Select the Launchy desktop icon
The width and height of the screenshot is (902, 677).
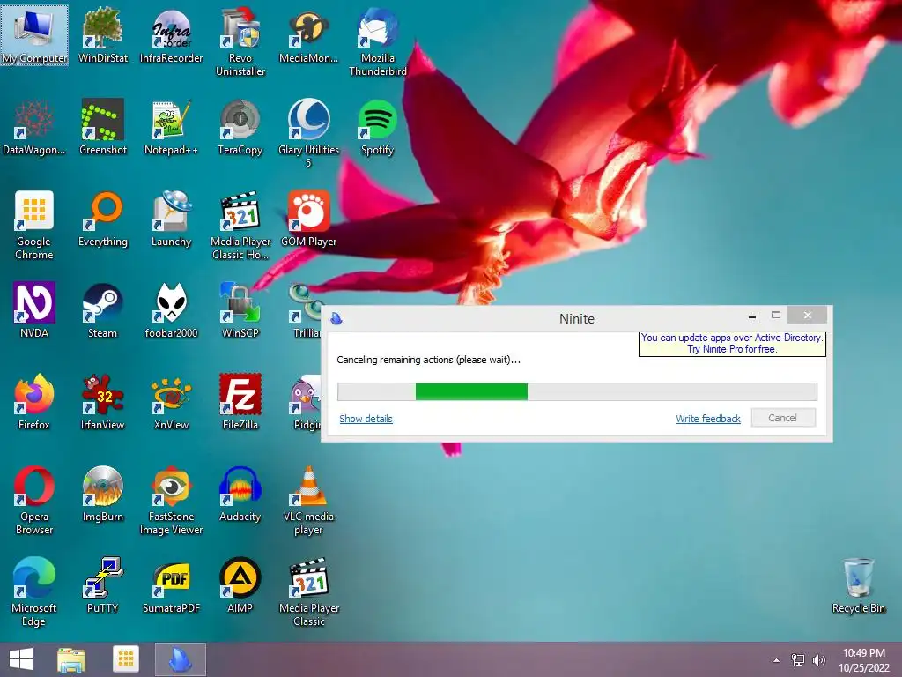click(x=171, y=219)
